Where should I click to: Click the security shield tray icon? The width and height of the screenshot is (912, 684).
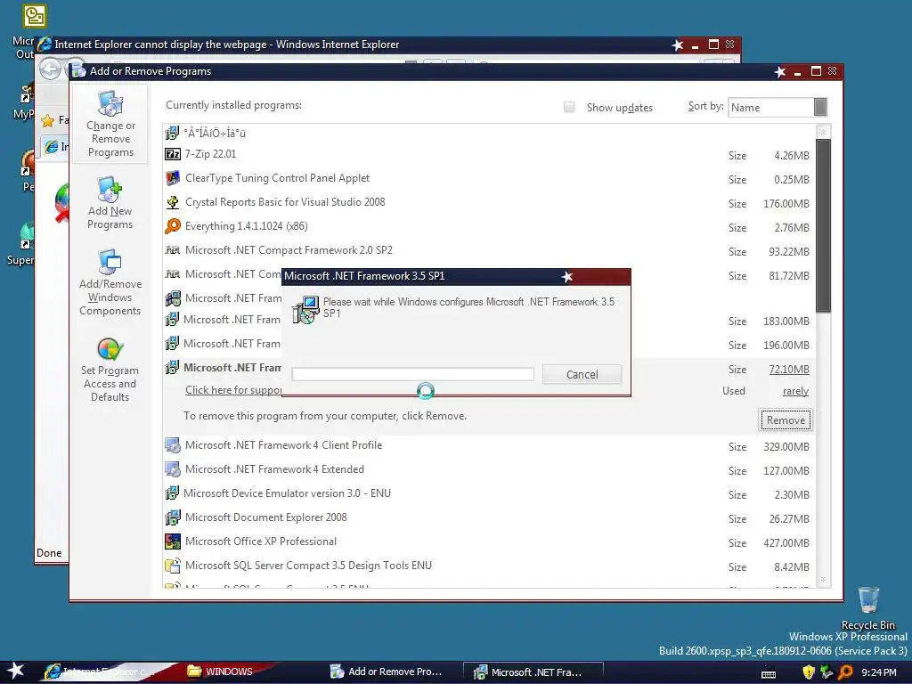tap(808, 672)
